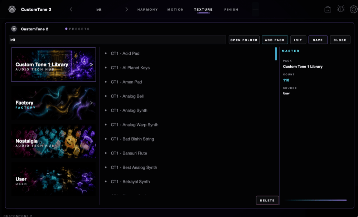The height and width of the screenshot is (217, 358).
Task: Select the Custom Tone 1 Library pack
Action: [x=53, y=64]
